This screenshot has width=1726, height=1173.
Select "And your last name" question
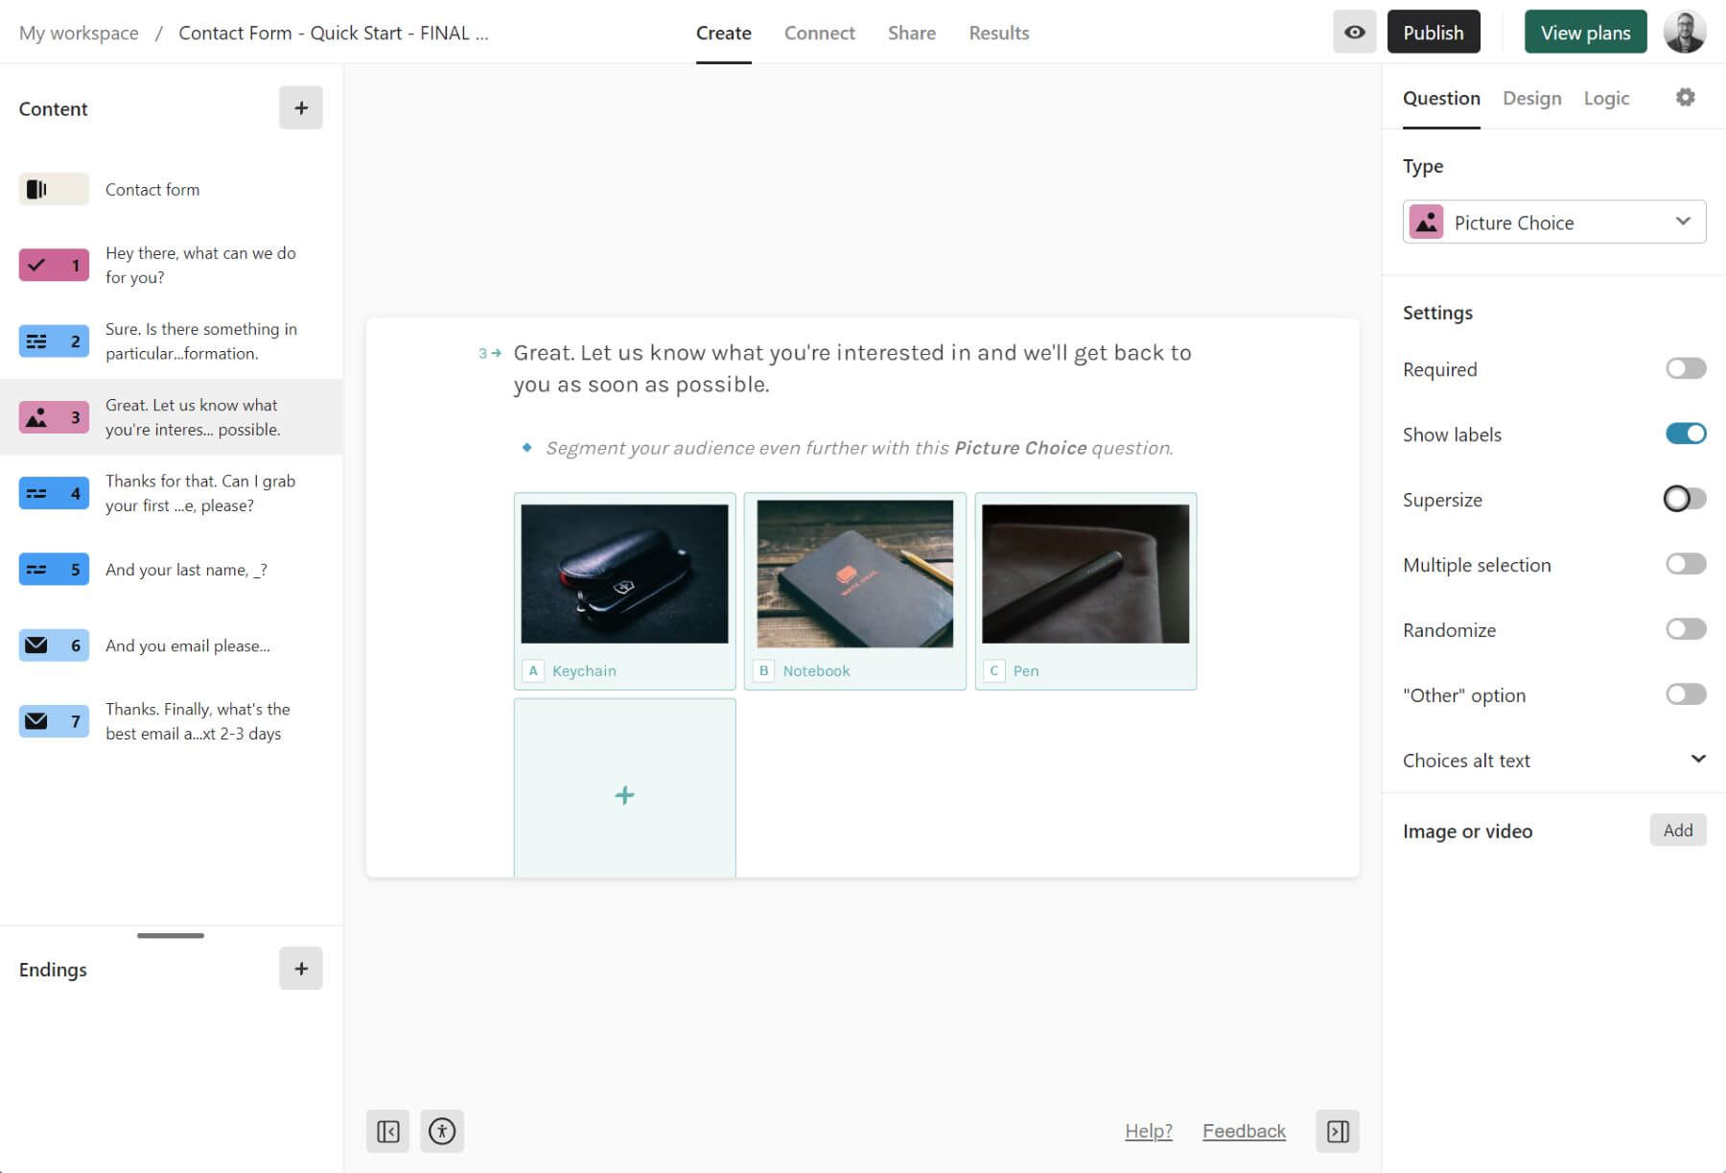click(186, 570)
